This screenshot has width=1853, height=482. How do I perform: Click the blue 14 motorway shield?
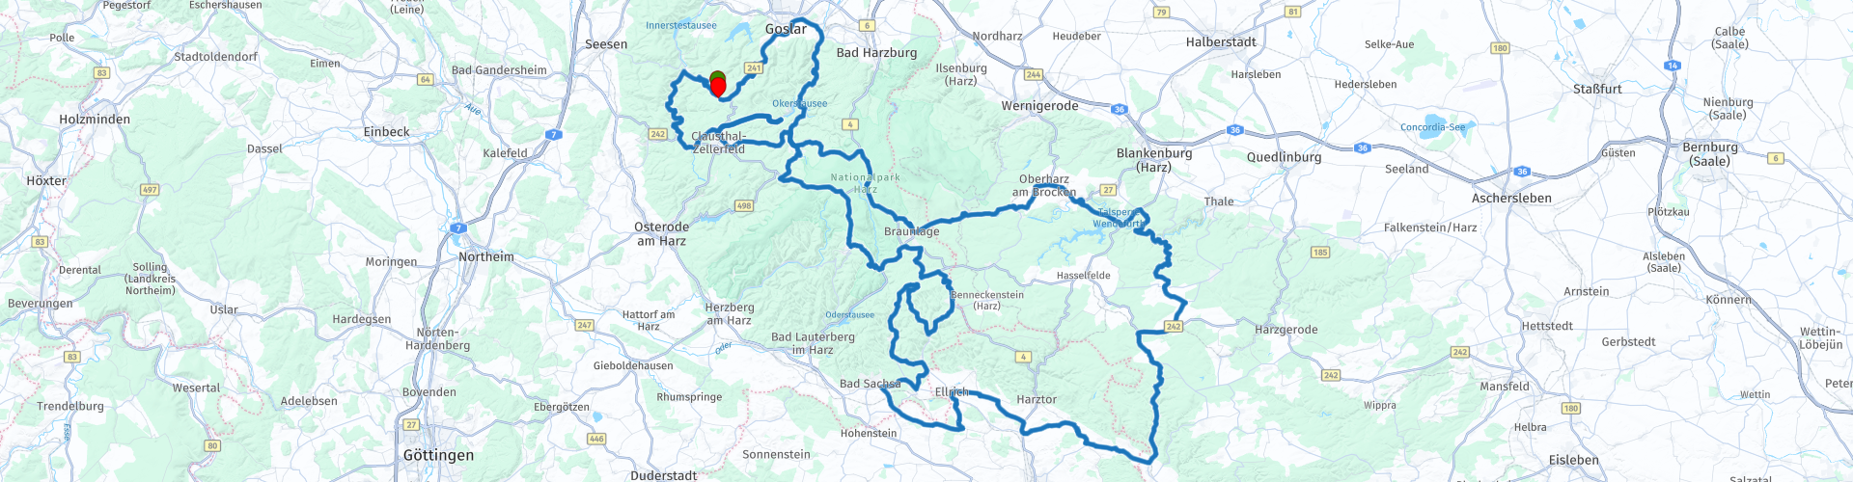pos(1673,66)
